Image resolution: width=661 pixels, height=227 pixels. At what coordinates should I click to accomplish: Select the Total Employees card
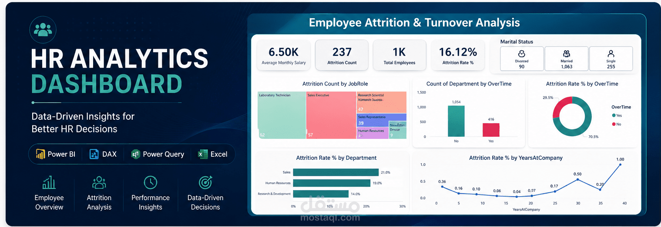pos(399,55)
